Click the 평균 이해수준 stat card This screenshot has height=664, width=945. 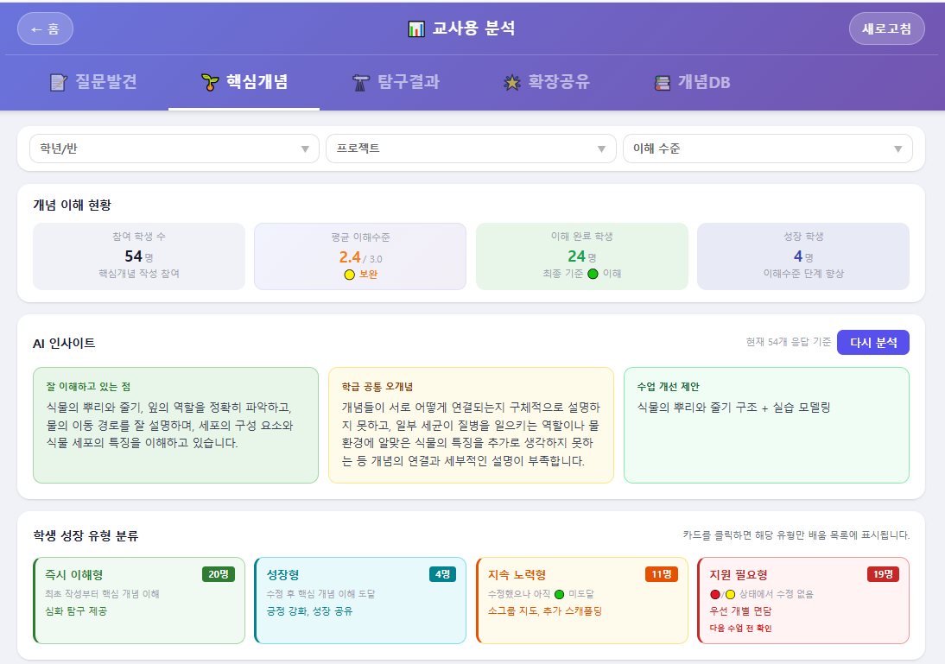[360, 256]
